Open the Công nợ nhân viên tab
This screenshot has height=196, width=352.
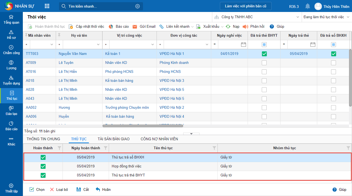pos(159,139)
